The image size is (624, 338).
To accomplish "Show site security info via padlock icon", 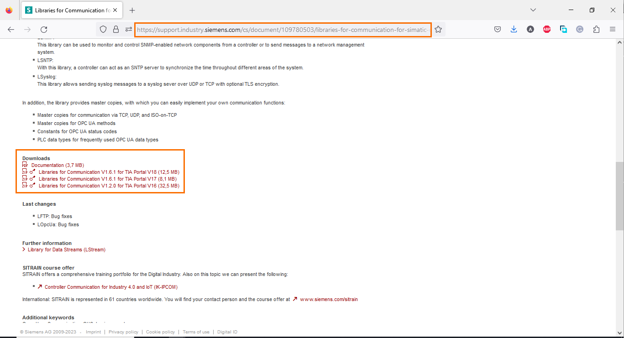I will (x=116, y=29).
